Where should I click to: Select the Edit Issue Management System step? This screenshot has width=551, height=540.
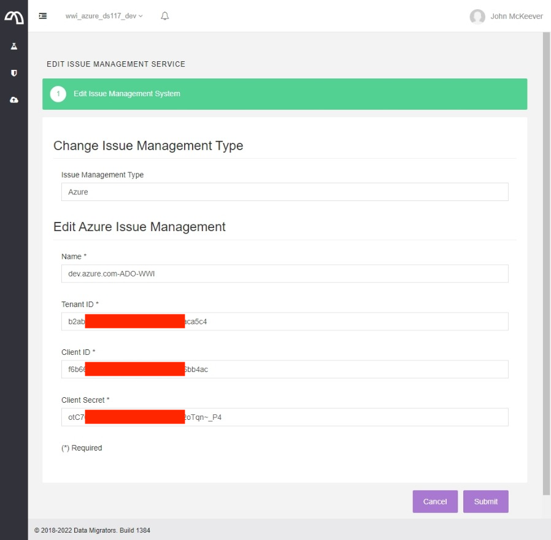point(127,94)
